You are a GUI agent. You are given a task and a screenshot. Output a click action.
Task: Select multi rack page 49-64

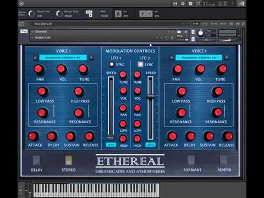pos(223,24)
